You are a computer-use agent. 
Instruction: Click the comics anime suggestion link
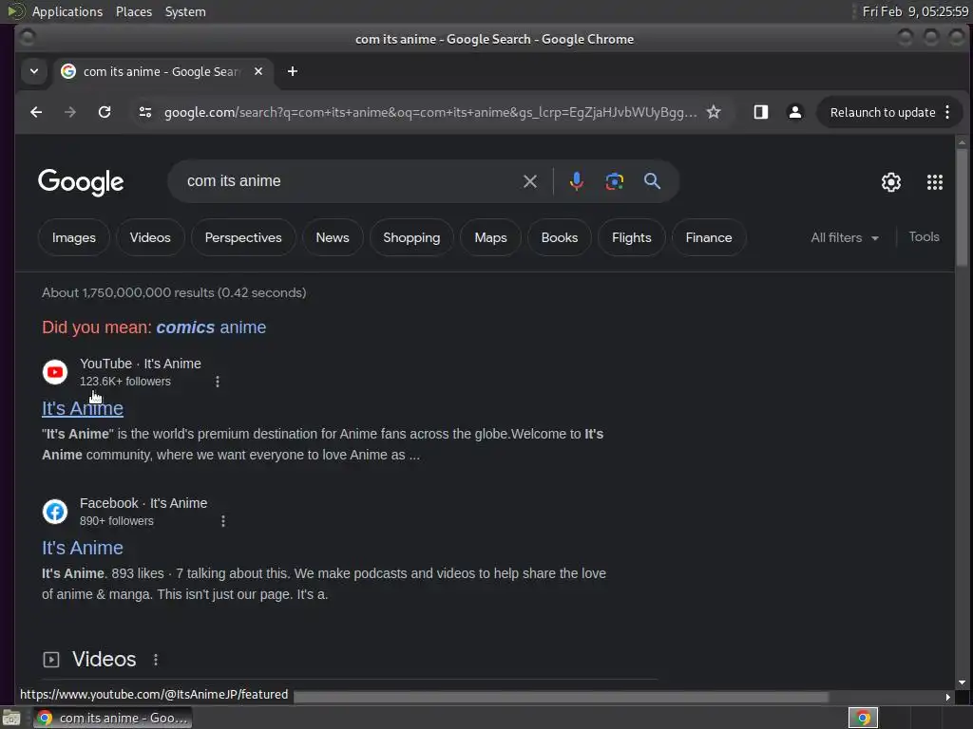(x=211, y=327)
